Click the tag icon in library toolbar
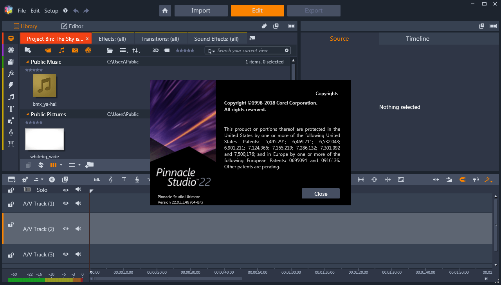This screenshot has width=501, height=285. click(x=167, y=51)
